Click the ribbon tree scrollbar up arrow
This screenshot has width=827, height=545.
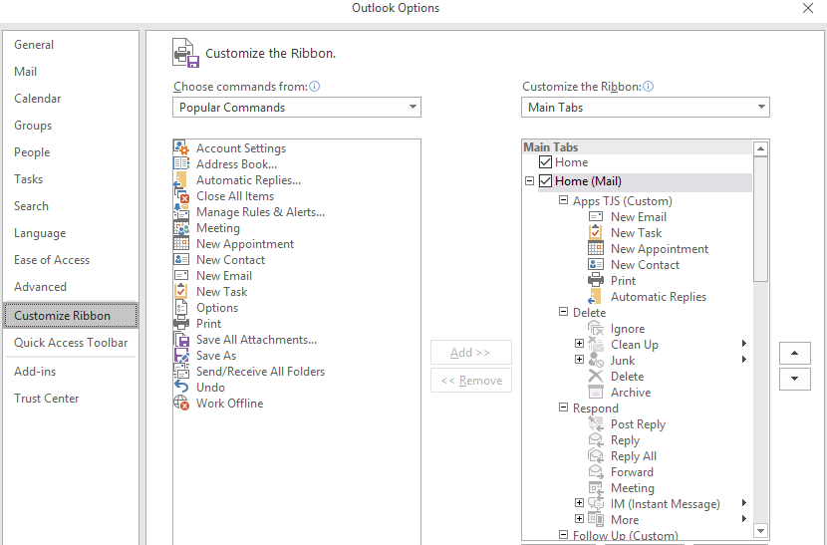(x=760, y=148)
